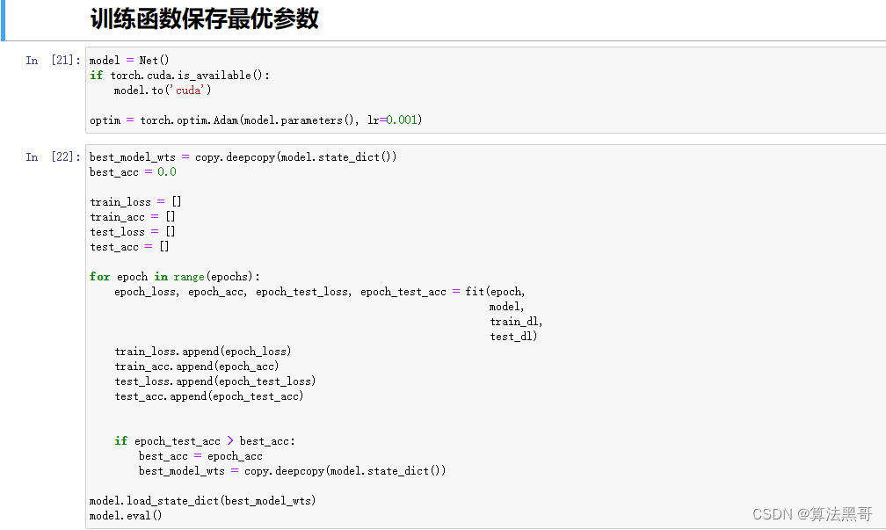Click the model, argument line of fit
The height and width of the screenshot is (530, 886).
click(x=507, y=307)
